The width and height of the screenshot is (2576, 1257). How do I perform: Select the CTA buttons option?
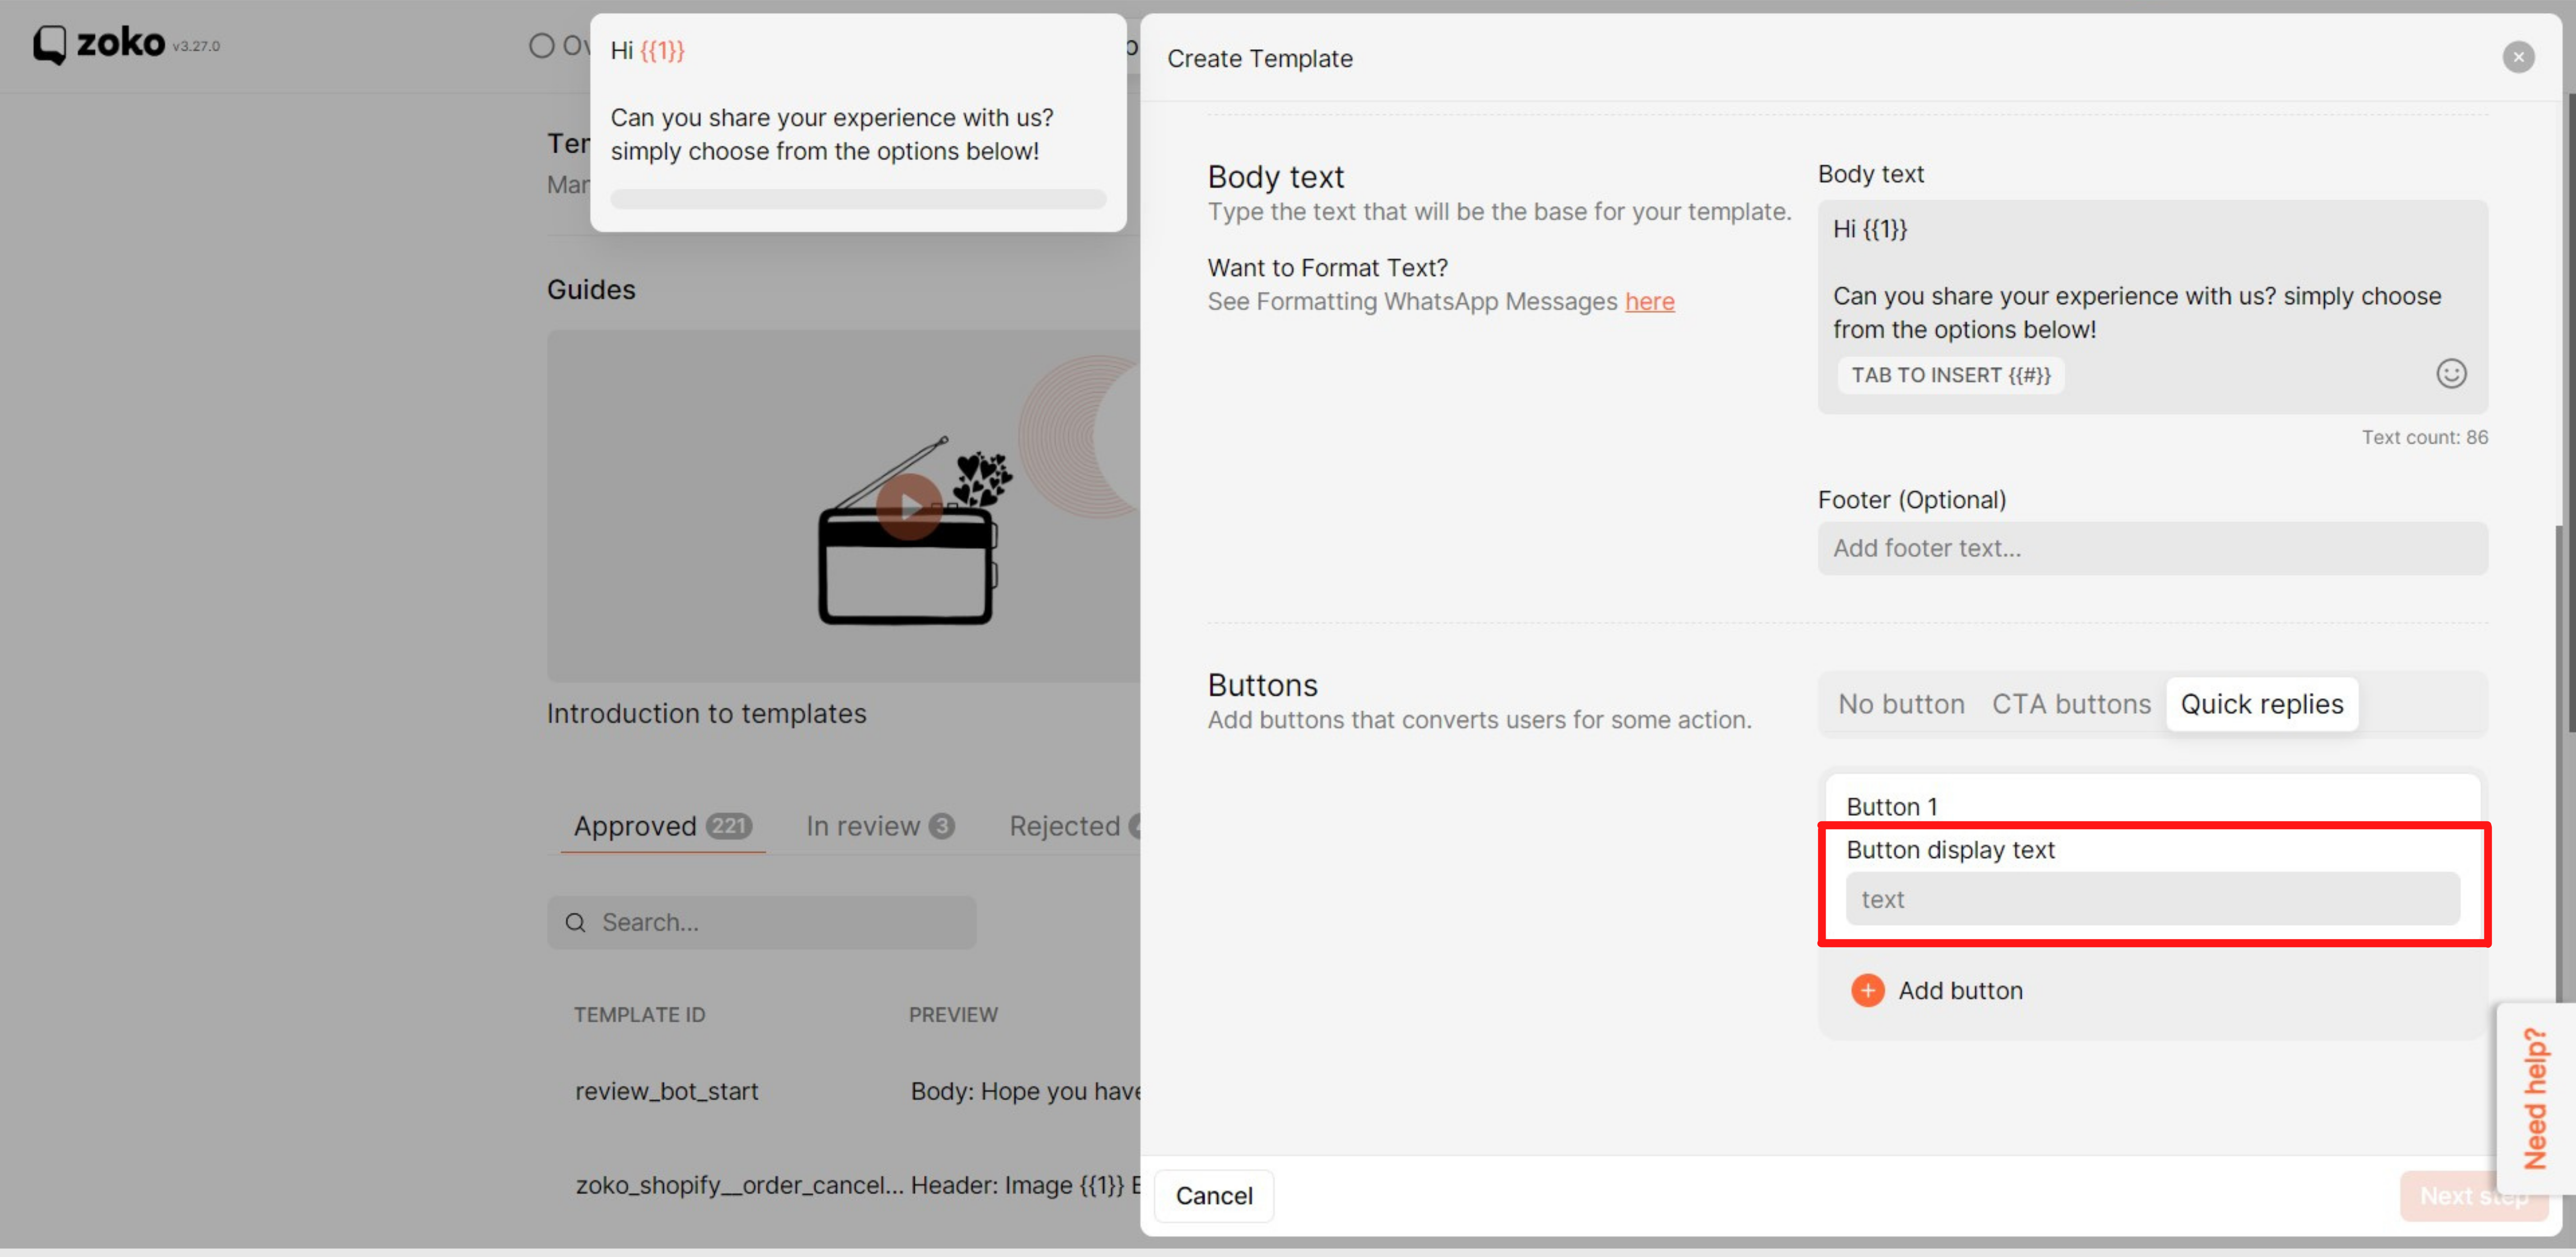[2070, 704]
